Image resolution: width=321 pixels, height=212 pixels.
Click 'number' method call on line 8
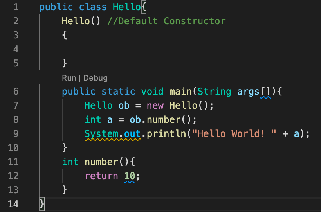(164, 120)
